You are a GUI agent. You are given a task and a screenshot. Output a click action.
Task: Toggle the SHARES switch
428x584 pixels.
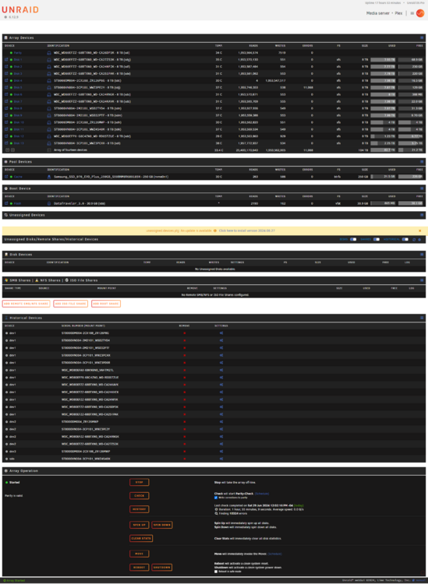[x=377, y=240]
